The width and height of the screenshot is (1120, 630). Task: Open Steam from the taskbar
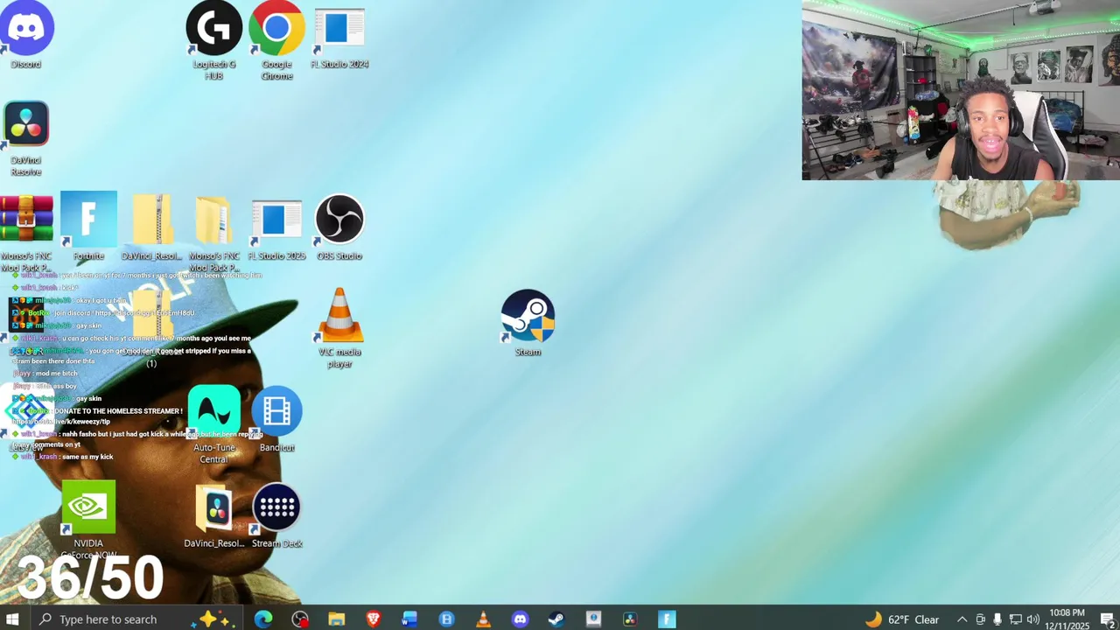(556, 619)
